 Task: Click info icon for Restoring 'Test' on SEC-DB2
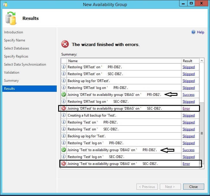pyautogui.click(x=64, y=129)
